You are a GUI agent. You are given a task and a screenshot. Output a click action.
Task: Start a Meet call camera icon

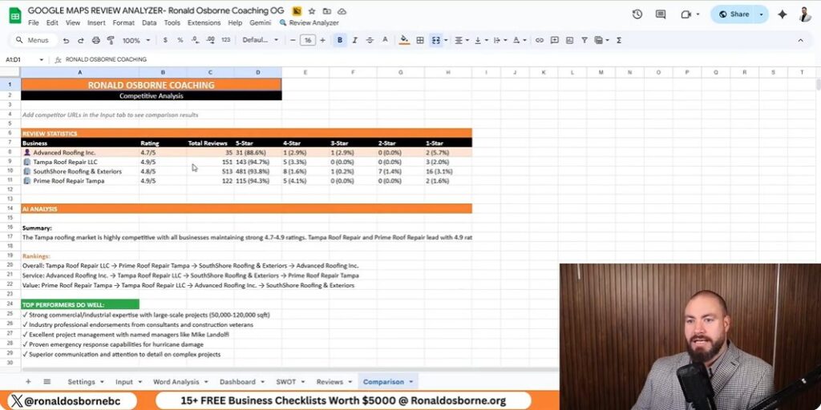point(686,14)
